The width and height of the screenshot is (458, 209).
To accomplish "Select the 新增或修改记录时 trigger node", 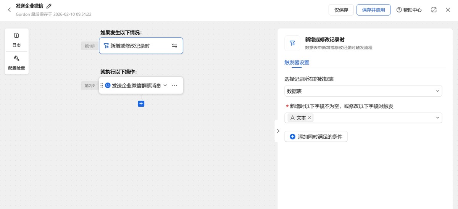I will click(137, 46).
